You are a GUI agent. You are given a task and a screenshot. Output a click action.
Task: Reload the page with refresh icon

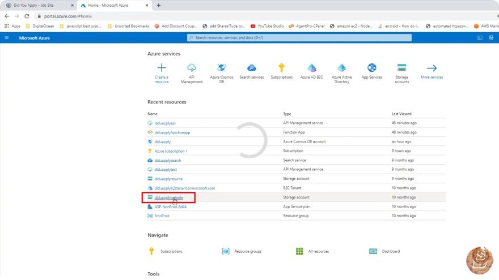point(27,16)
